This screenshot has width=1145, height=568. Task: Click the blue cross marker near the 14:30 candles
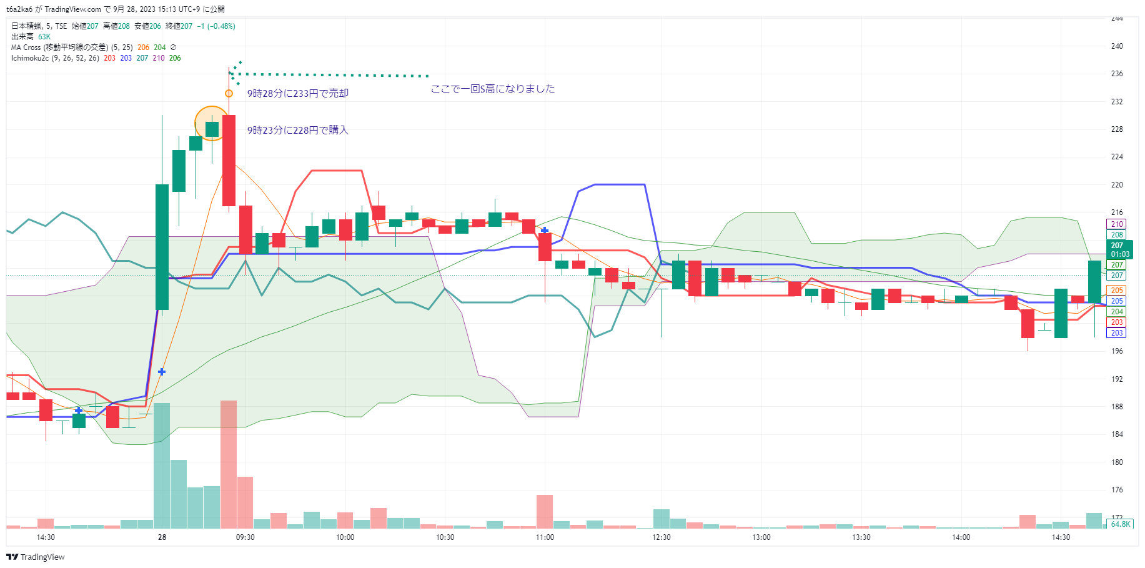tap(79, 411)
